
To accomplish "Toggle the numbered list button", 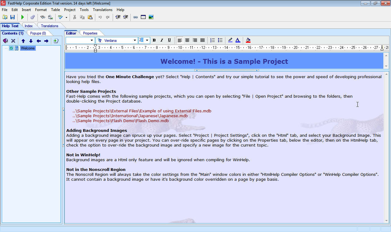I will point(213,40).
